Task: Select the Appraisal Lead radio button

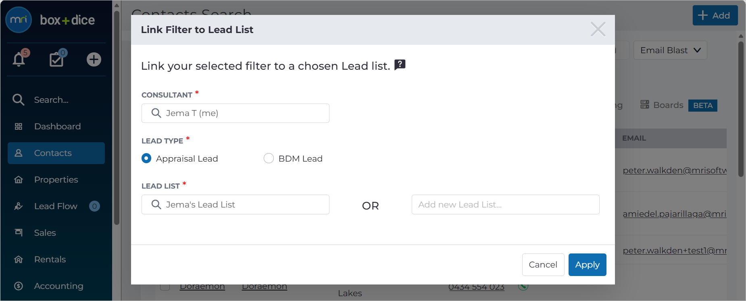Action: [146, 158]
